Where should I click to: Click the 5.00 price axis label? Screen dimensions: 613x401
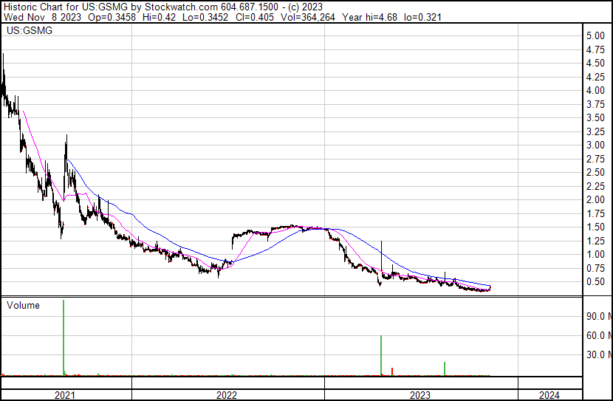pos(595,36)
